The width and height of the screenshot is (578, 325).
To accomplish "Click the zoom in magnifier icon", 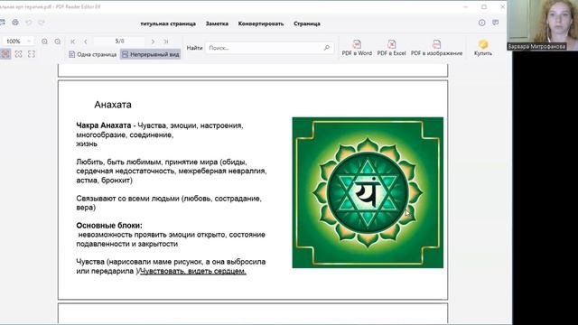I will pyautogui.click(x=44, y=42).
